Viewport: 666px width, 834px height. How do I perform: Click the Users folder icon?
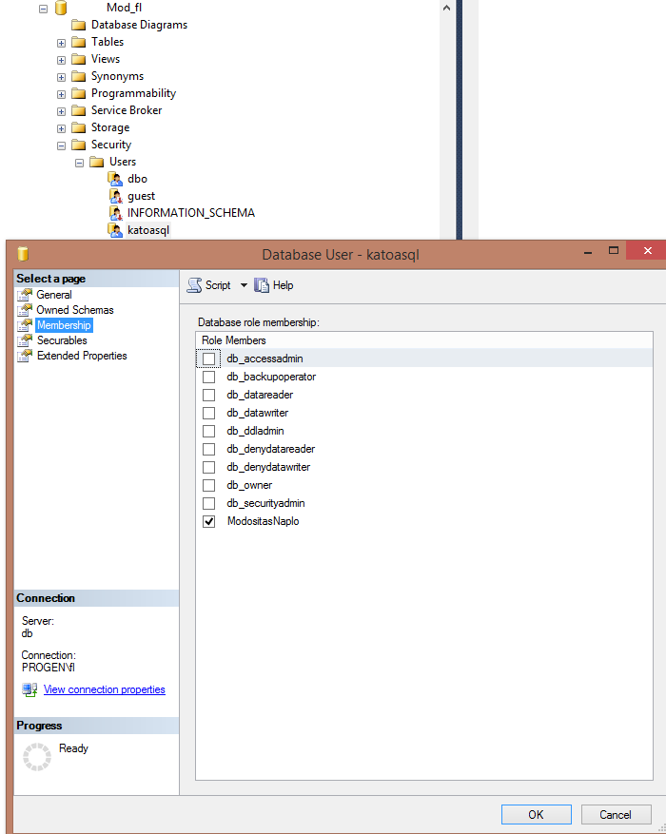coord(97,162)
